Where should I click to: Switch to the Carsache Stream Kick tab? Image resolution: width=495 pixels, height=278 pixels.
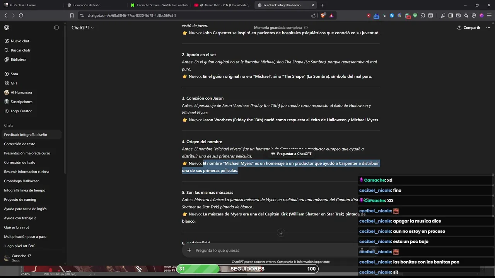pyautogui.click(x=159, y=5)
